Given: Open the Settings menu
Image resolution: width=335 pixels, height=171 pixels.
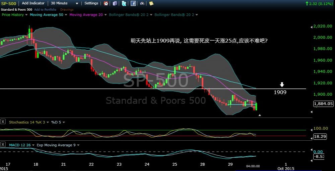Looking at the screenshot, I should [91, 3].
